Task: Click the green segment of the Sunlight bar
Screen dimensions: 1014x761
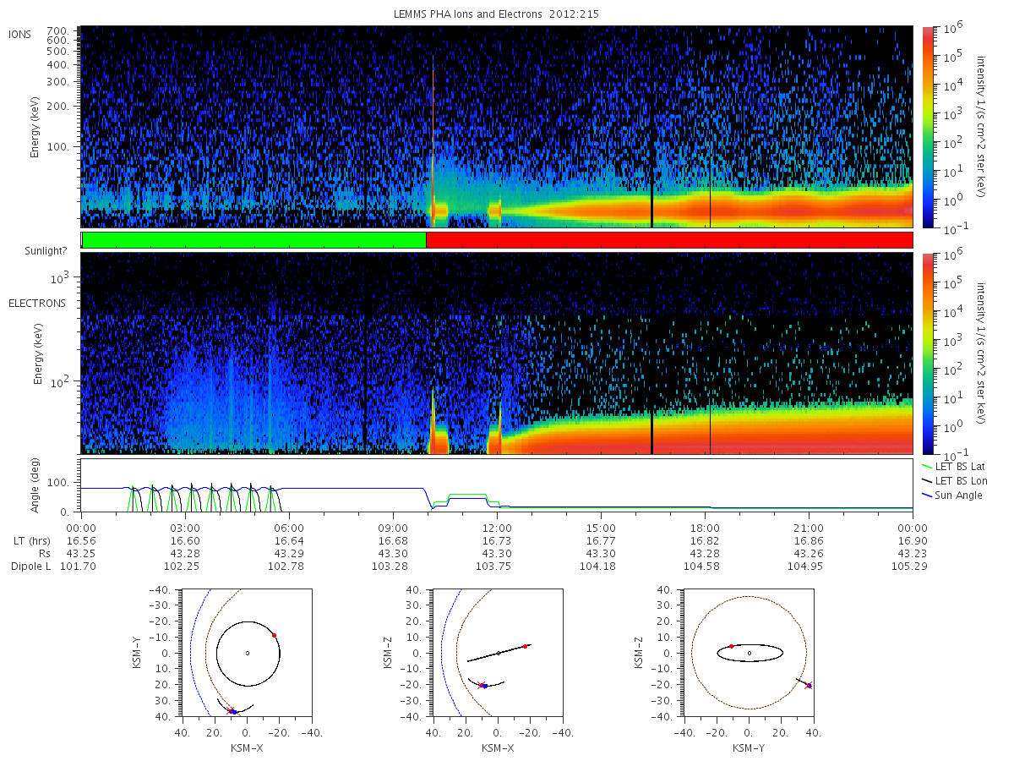Action: pyautogui.click(x=253, y=240)
